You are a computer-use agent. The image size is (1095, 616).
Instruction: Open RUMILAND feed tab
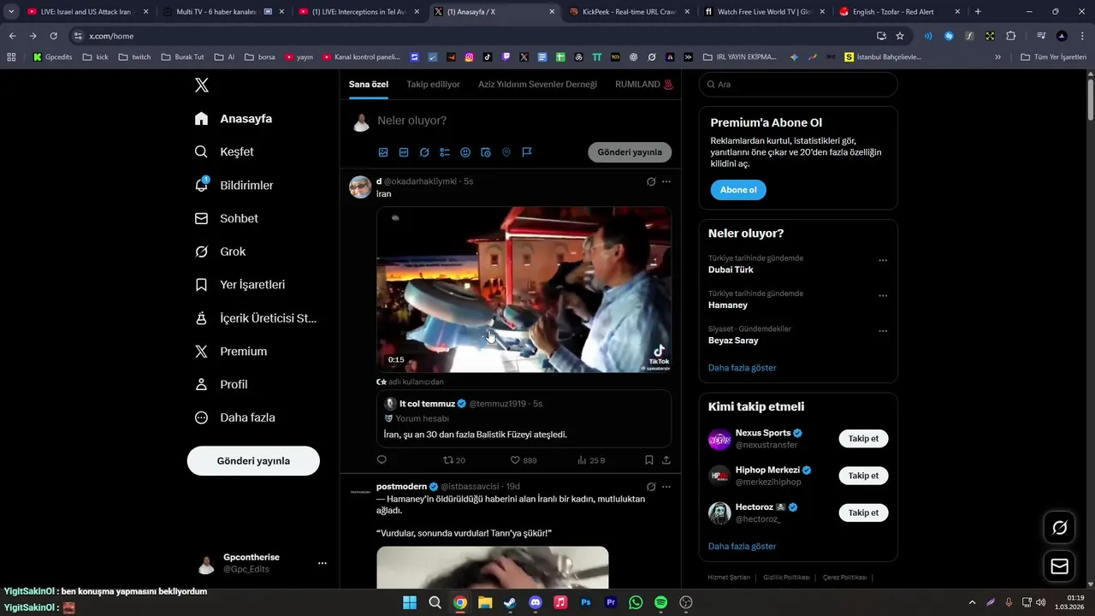pos(644,85)
